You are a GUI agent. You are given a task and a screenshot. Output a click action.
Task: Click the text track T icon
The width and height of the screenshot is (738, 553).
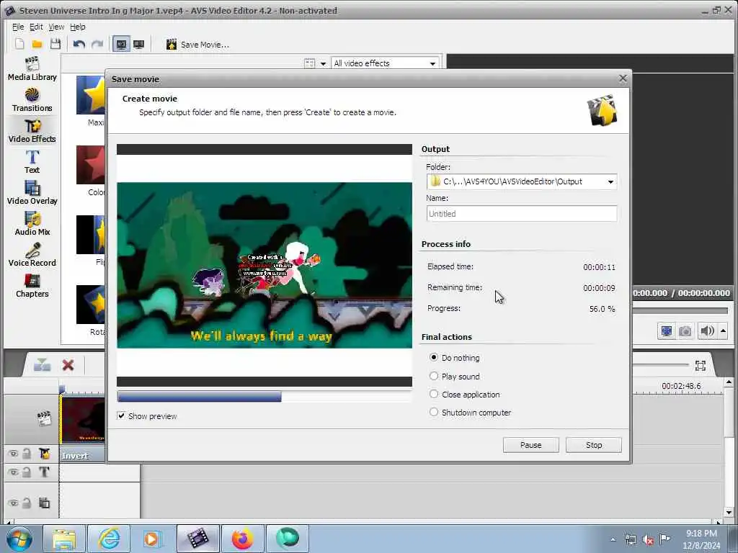(x=44, y=472)
